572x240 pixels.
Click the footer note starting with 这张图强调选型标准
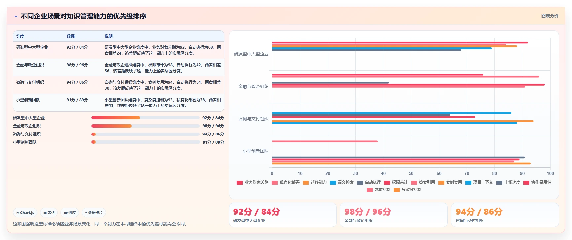pos(101,224)
